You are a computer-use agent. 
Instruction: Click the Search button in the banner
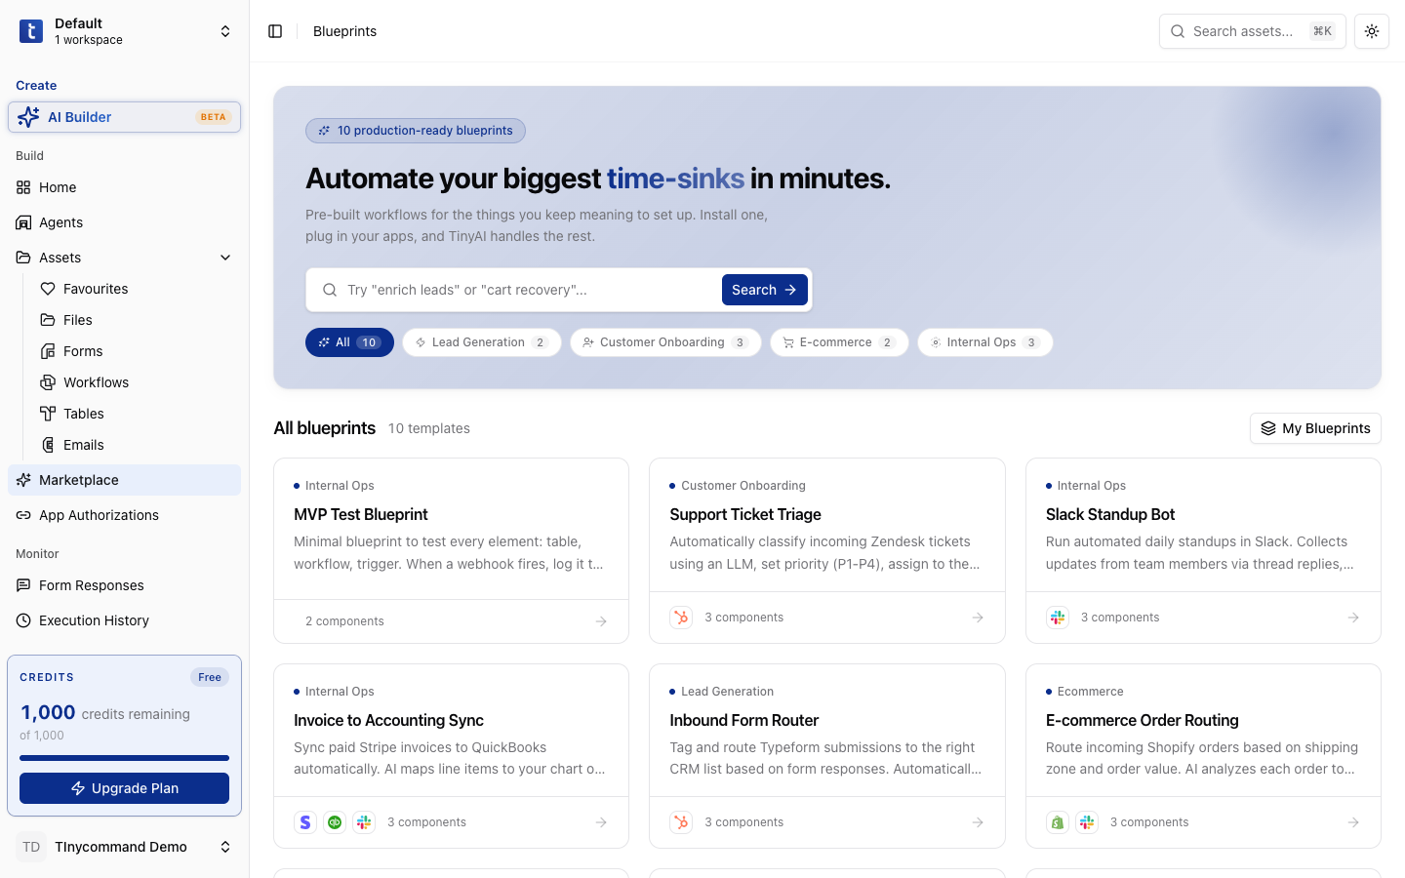pos(765,290)
